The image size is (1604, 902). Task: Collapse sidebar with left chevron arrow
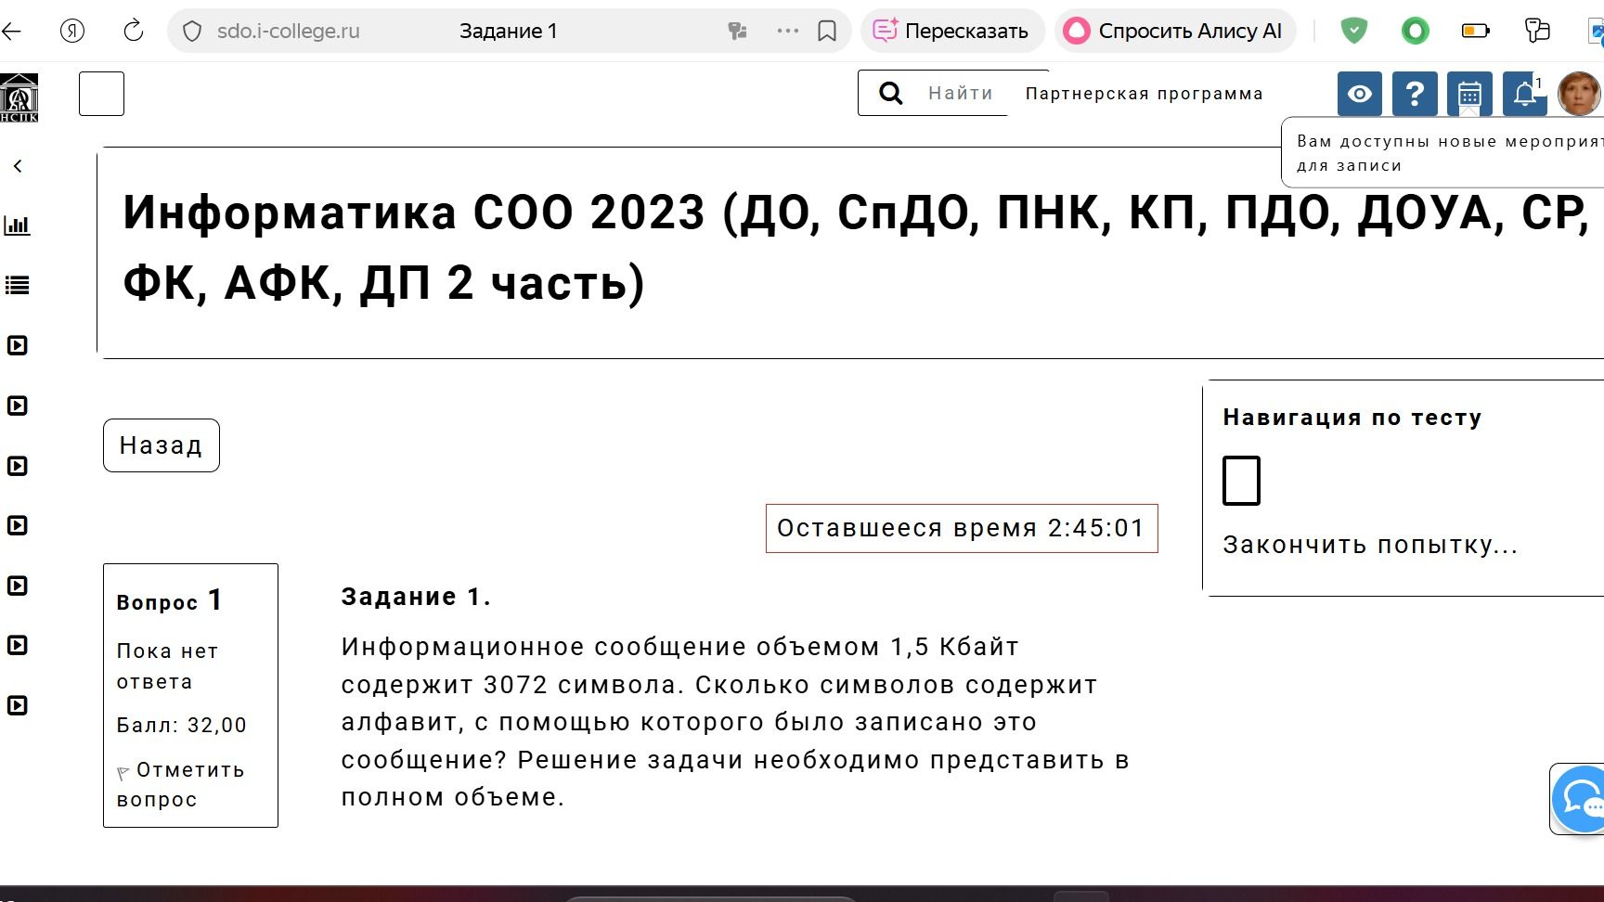click(18, 166)
